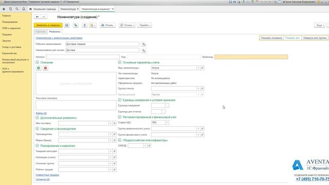The height and width of the screenshot is (185, 329).
Task: Click edit icon beside Рабочее наименование field
Action: coord(144,44)
